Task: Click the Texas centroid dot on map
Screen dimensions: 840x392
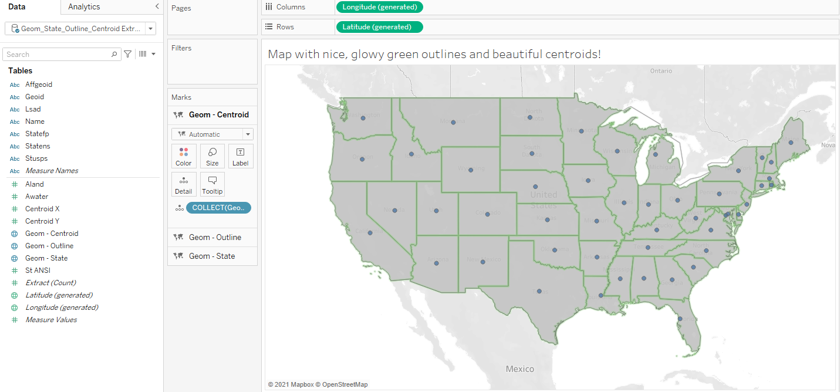Action: tap(538, 290)
